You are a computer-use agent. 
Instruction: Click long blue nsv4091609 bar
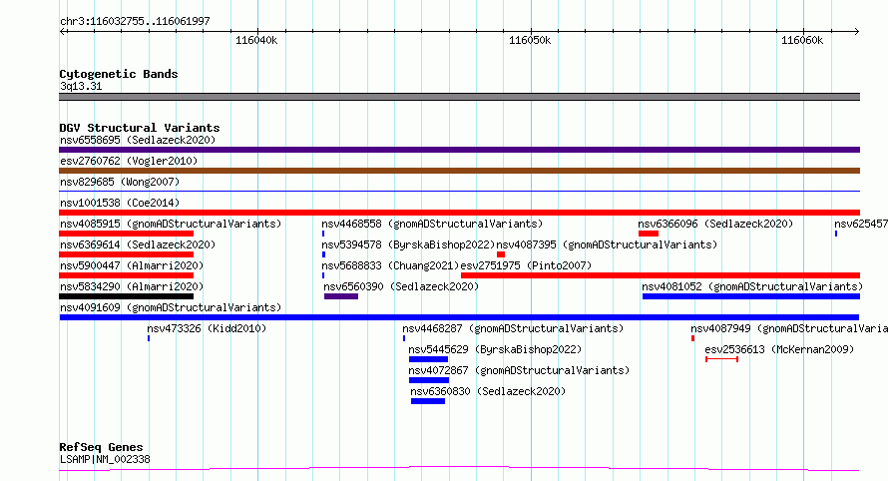pos(459,317)
